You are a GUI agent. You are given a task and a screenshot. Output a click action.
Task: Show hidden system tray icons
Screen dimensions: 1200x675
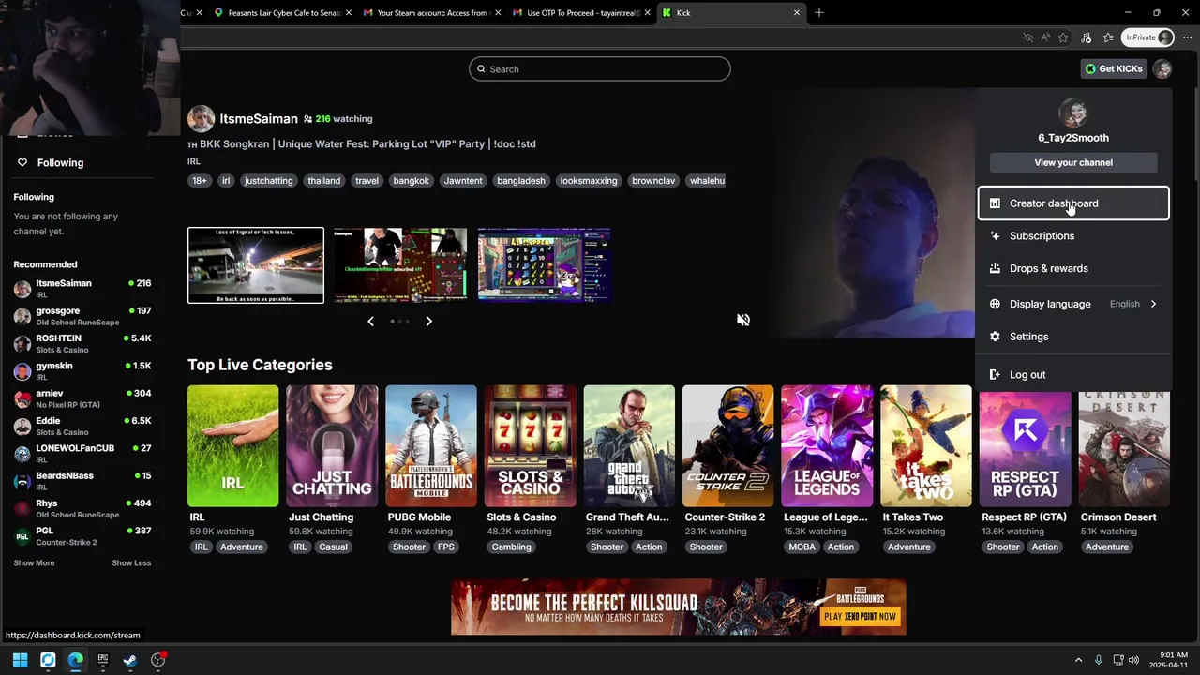[1078, 660]
